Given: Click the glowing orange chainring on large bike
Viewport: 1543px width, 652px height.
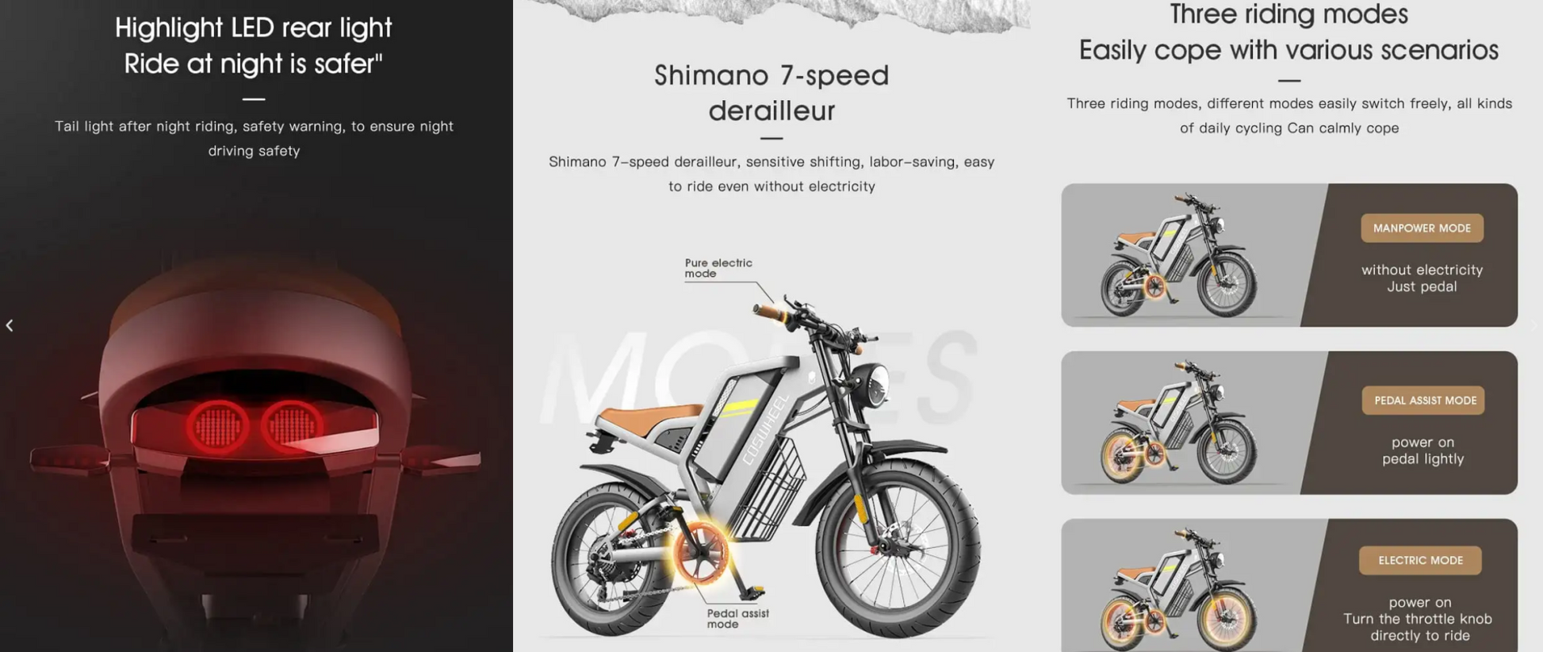Looking at the screenshot, I should 701,554.
